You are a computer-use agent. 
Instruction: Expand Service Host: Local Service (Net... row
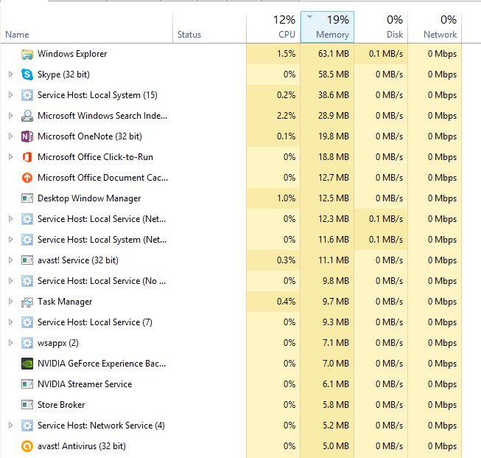tap(10, 219)
